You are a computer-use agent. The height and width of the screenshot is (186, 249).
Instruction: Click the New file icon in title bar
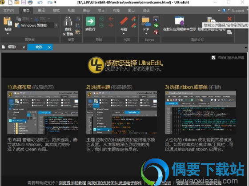click(10, 2)
